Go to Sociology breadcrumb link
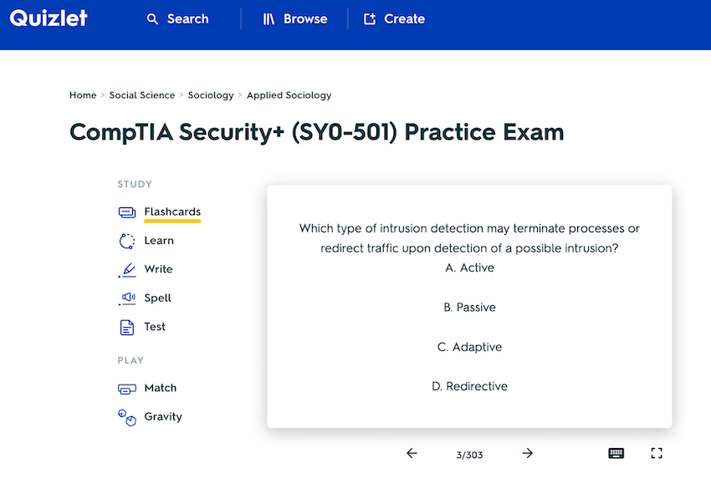 click(211, 95)
